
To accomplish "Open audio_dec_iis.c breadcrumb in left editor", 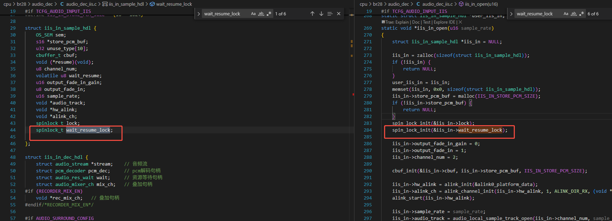I will click(x=78, y=4).
